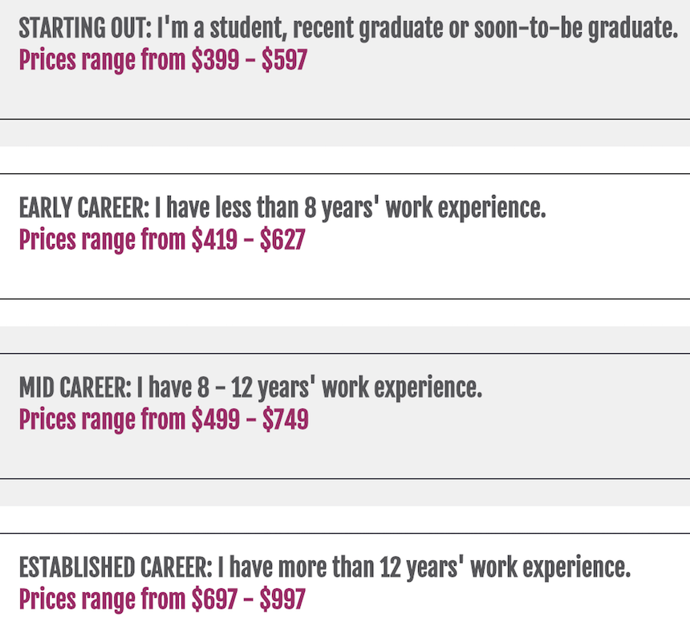This screenshot has width=690, height=630.
Task: Click "Prices range from" text under MID CAREER
Action: [103, 419]
